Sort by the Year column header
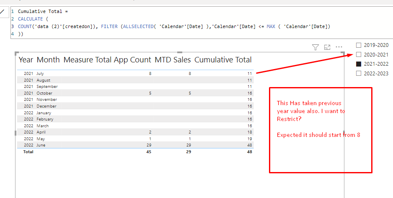The height and width of the screenshot is (198, 393). coord(26,60)
